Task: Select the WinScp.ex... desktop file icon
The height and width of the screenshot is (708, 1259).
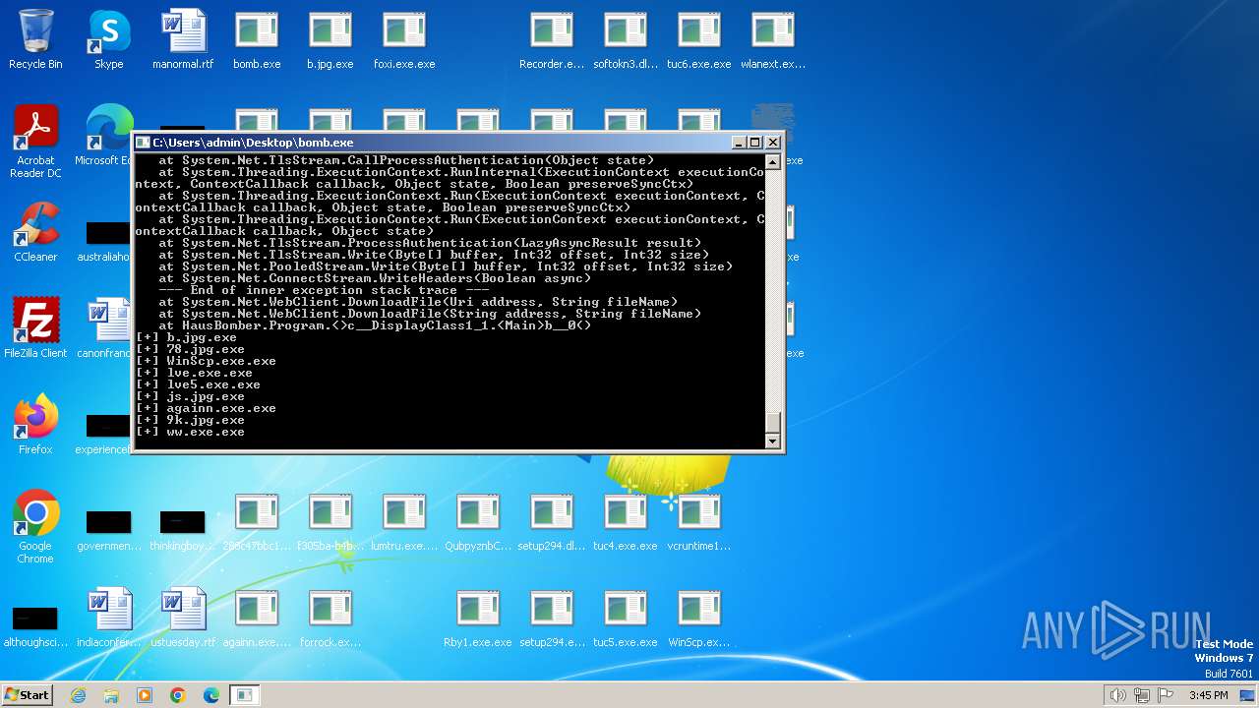Action: 699,618
